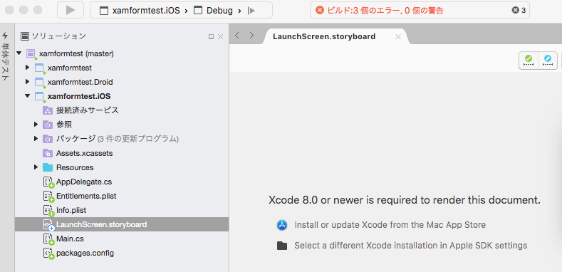Open the target device selector
Image resolution: width=562 pixels, height=272 pixels.
[251, 11]
